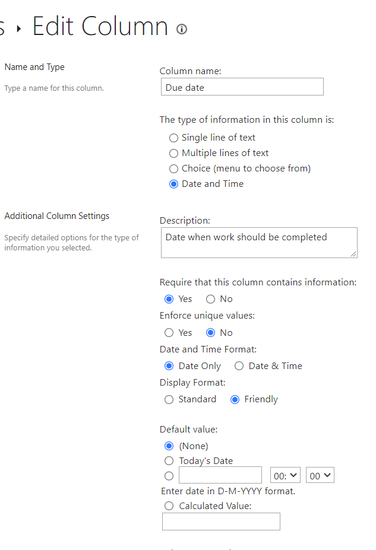Image resolution: width=376 pixels, height=550 pixels.
Task: Switch display format to Standard
Action: coord(169,399)
